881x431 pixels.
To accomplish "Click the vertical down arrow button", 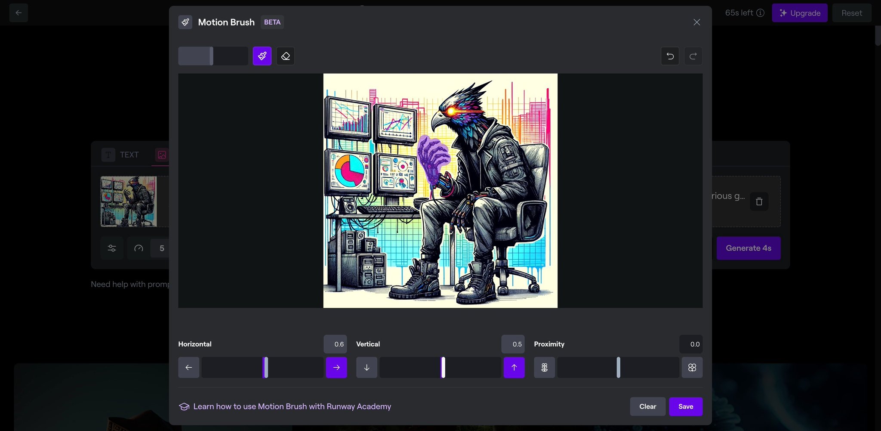I will (x=367, y=367).
